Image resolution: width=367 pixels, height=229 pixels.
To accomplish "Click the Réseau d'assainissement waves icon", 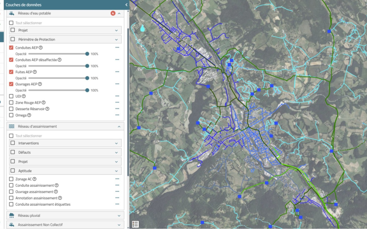I will coord(12,126).
